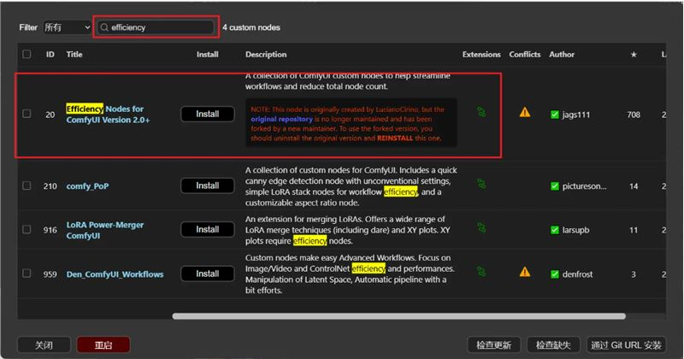
Task: Click the red 重启 restart button
Action: (x=103, y=345)
